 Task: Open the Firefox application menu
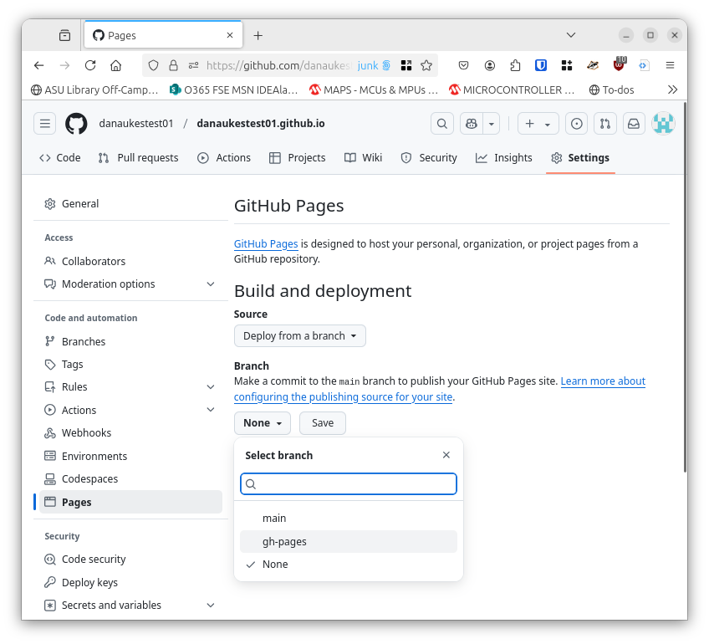click(x=670, y=65)
